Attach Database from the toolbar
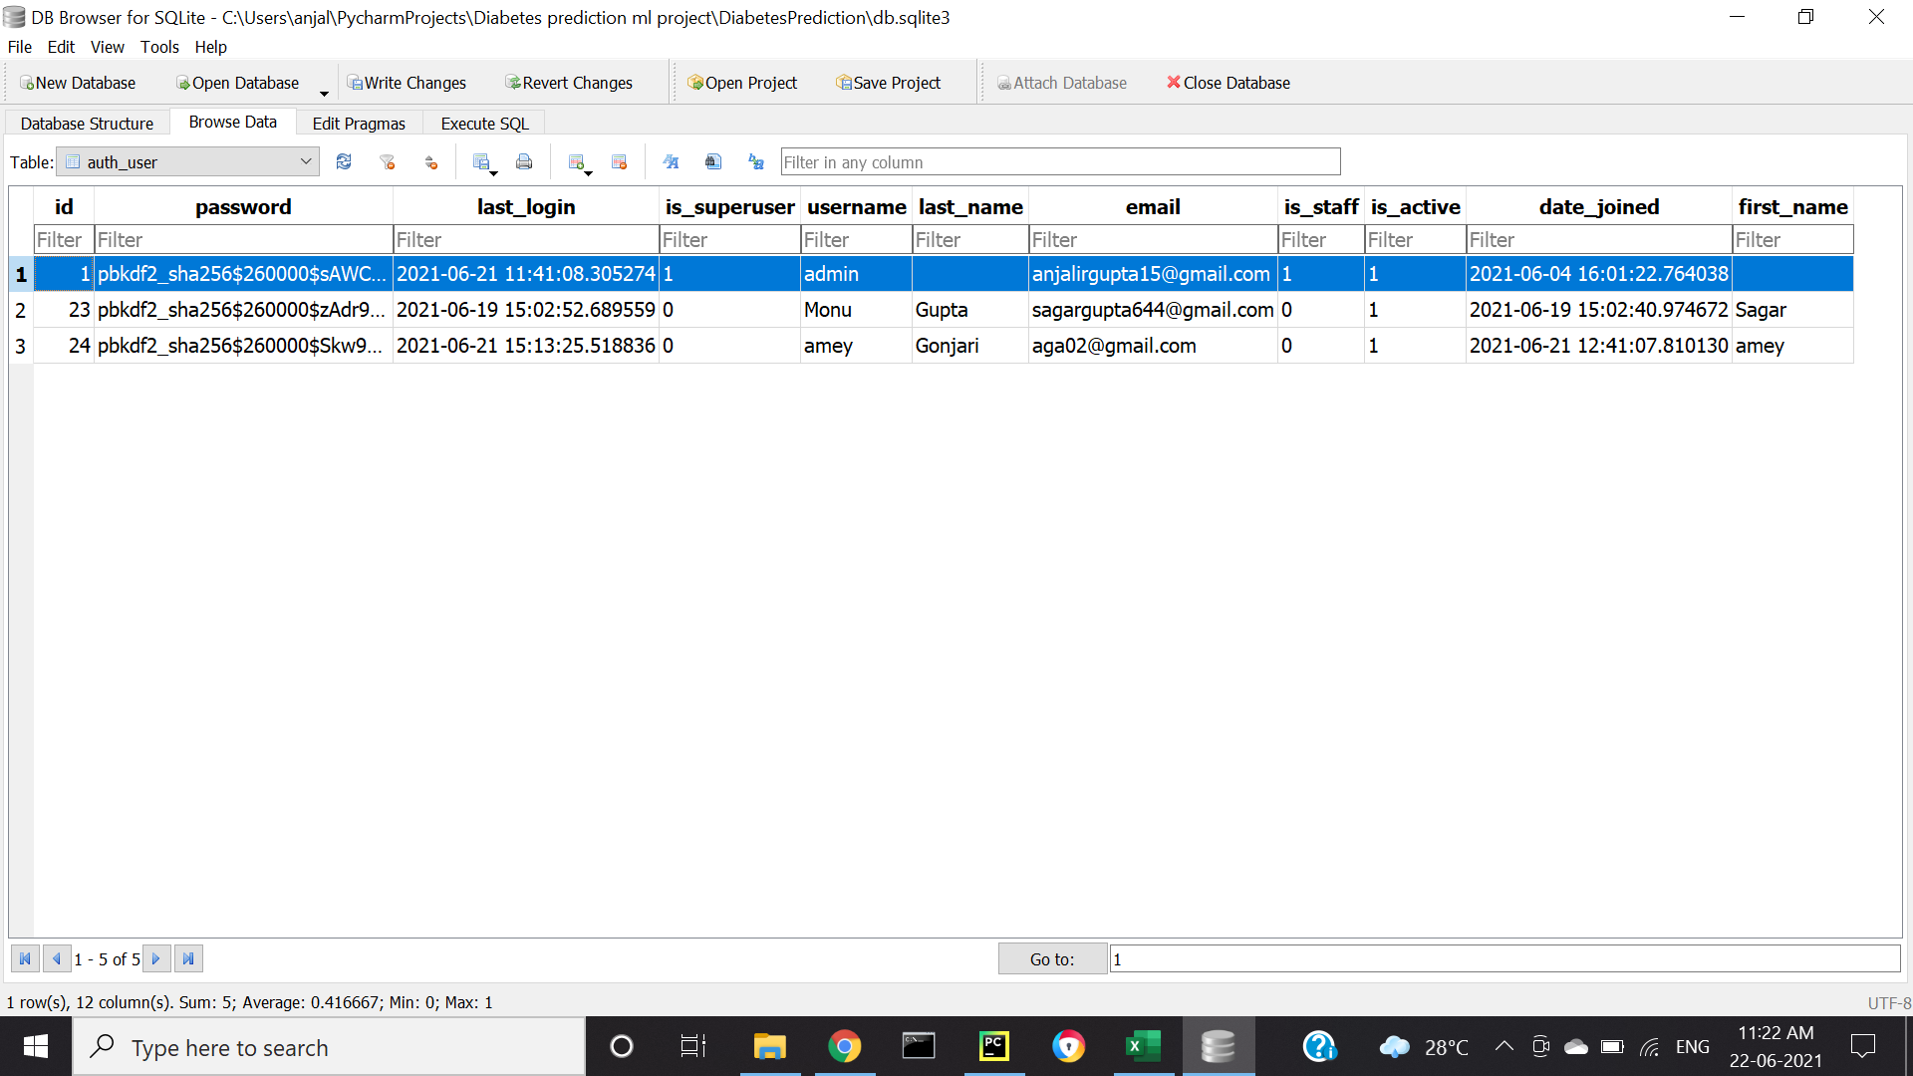This screenshot has width=1913, height=1076. click(x=1062, y=83)
